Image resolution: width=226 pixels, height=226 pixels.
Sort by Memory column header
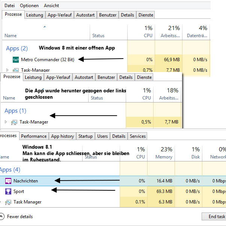[161, 153]
